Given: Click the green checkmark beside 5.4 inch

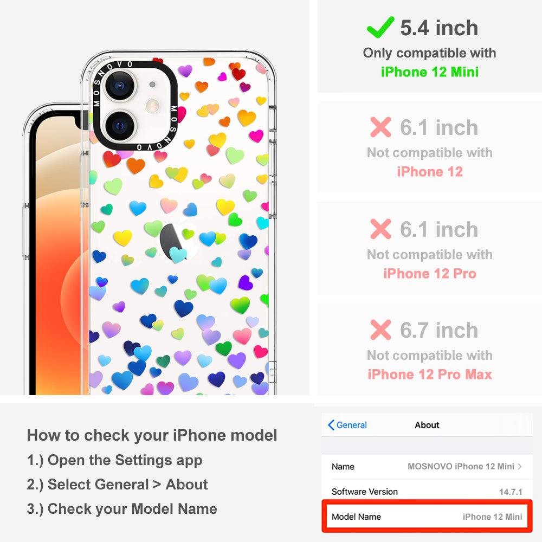Looking at the screenshot, I should pyautogui.click(x=380, y=27).
